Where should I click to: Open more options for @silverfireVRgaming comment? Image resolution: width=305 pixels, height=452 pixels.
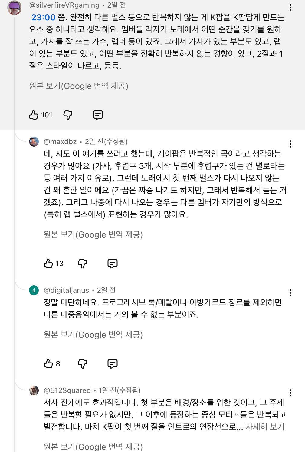[290, 8]
